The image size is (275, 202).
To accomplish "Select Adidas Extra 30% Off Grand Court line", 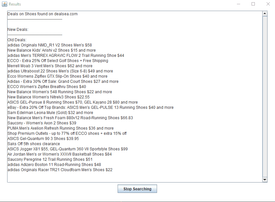I will pos(63,82).
